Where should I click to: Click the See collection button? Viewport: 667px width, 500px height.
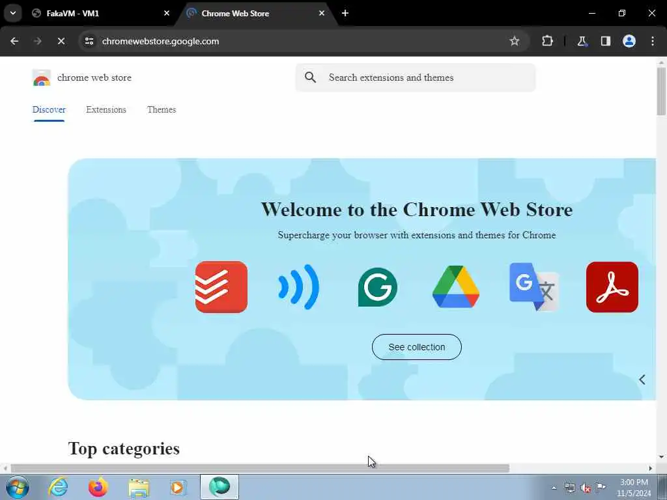(x=416, y=347)
